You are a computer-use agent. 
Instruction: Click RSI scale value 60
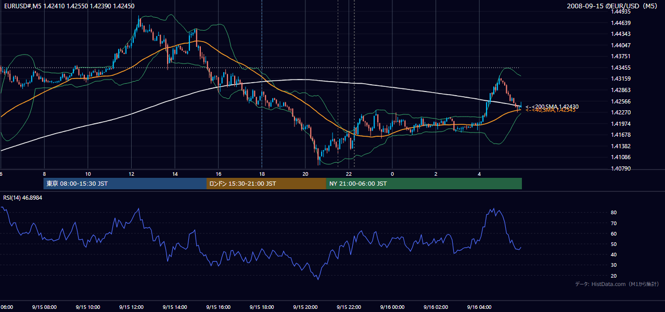pos(614,233)
